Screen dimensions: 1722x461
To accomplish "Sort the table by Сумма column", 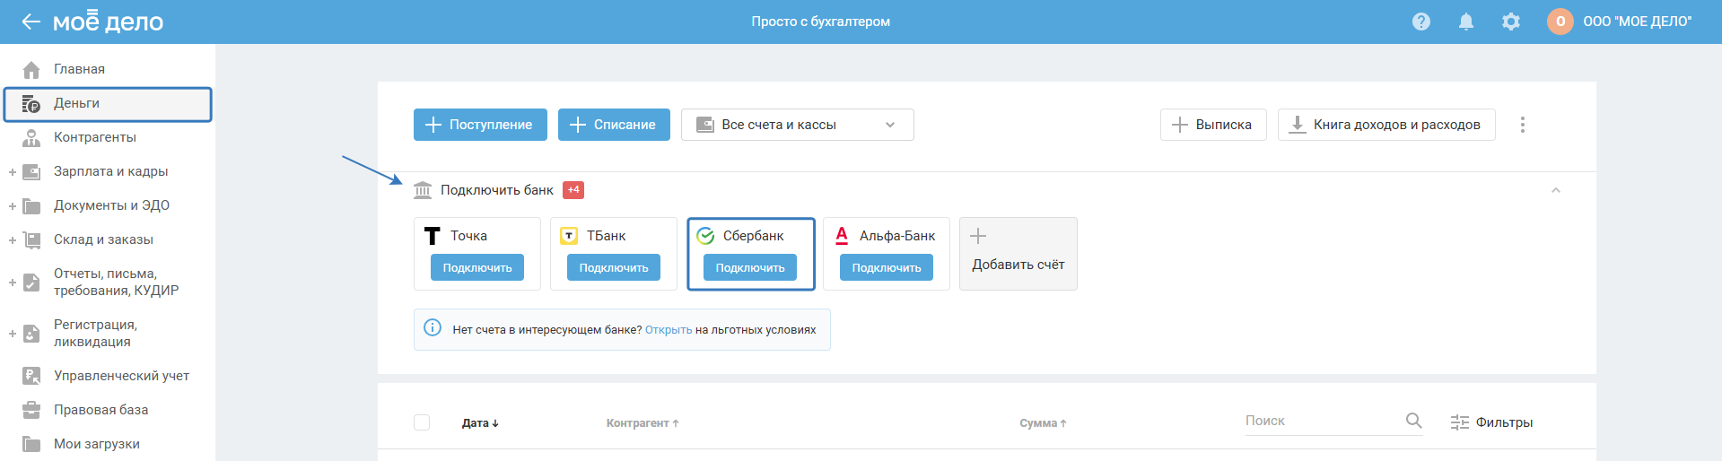I will pyautogui.click(x=1043, y=423).
